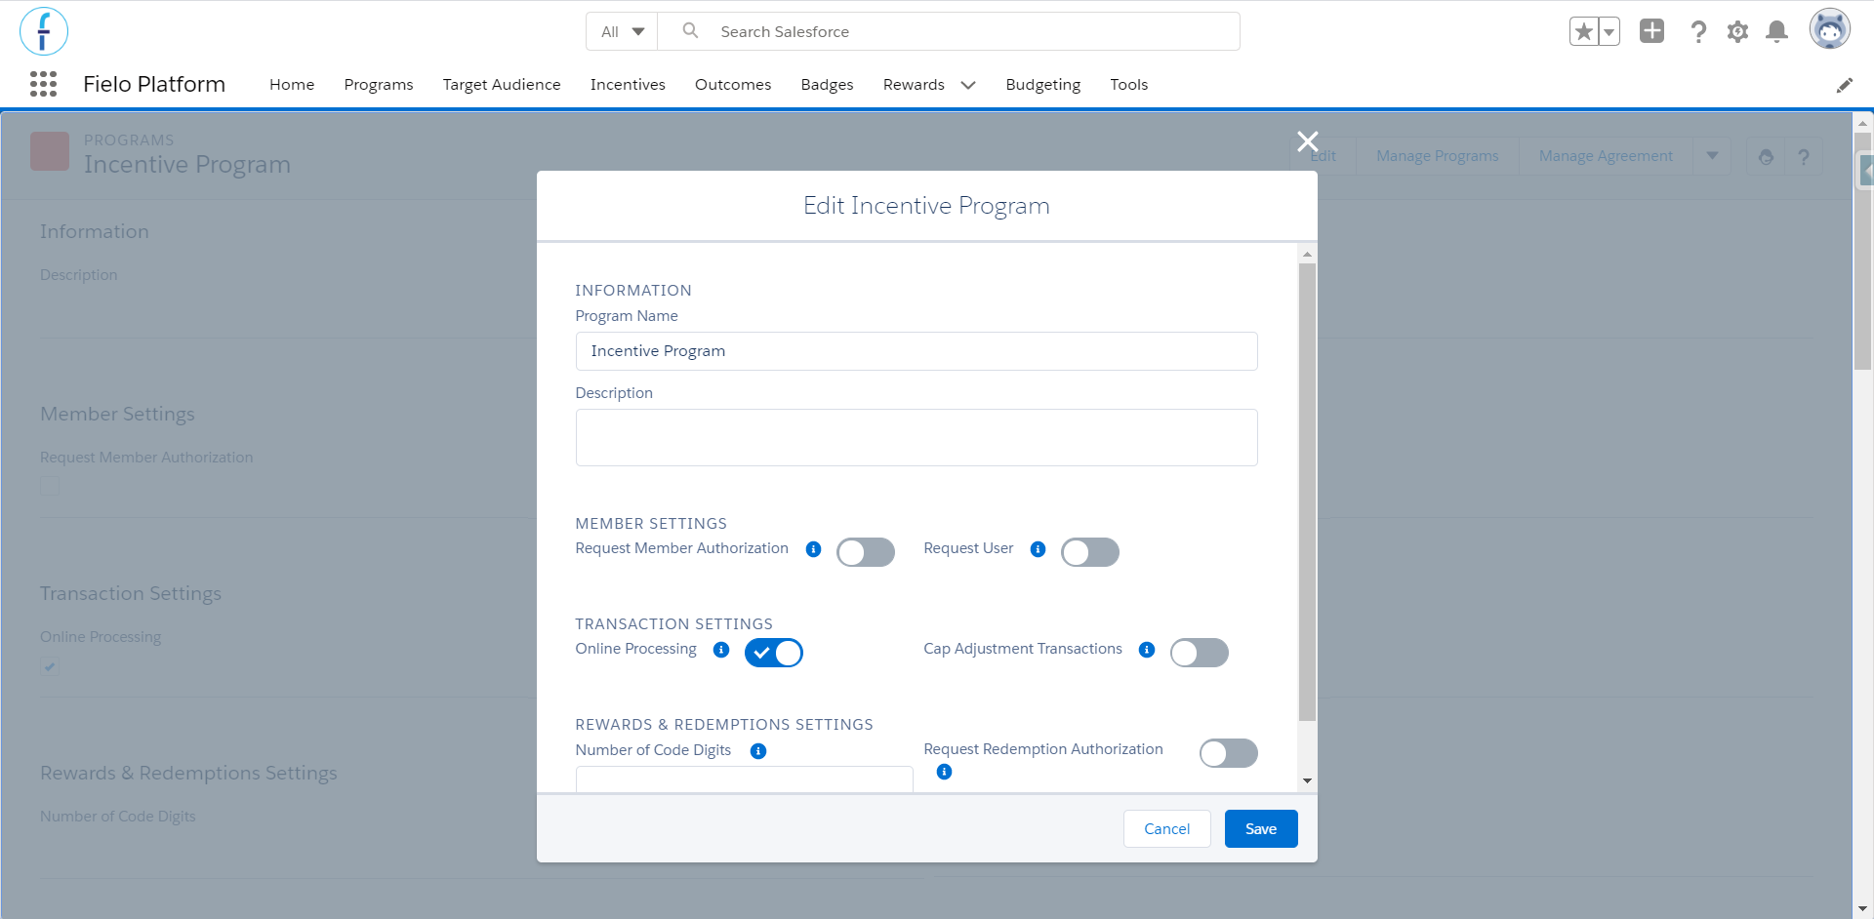1874x919 pixels.
Task: Close the Edit Incentive Program dialog
Action: point(1308,141)
